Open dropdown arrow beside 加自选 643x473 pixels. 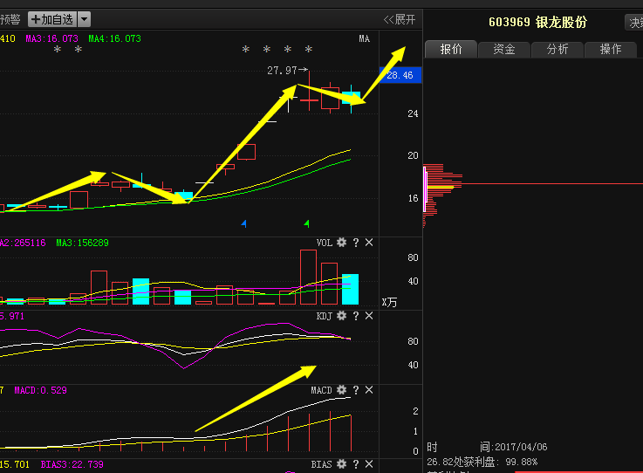pos(84,19)
